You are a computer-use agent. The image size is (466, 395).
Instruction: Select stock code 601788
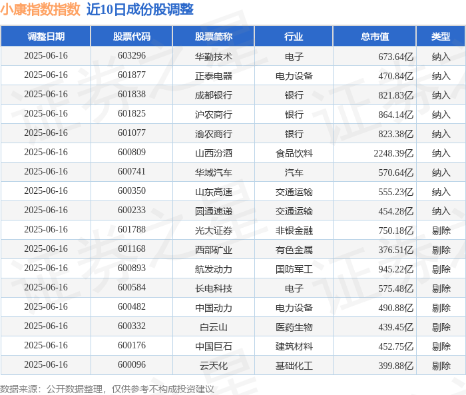coord(132,230)
